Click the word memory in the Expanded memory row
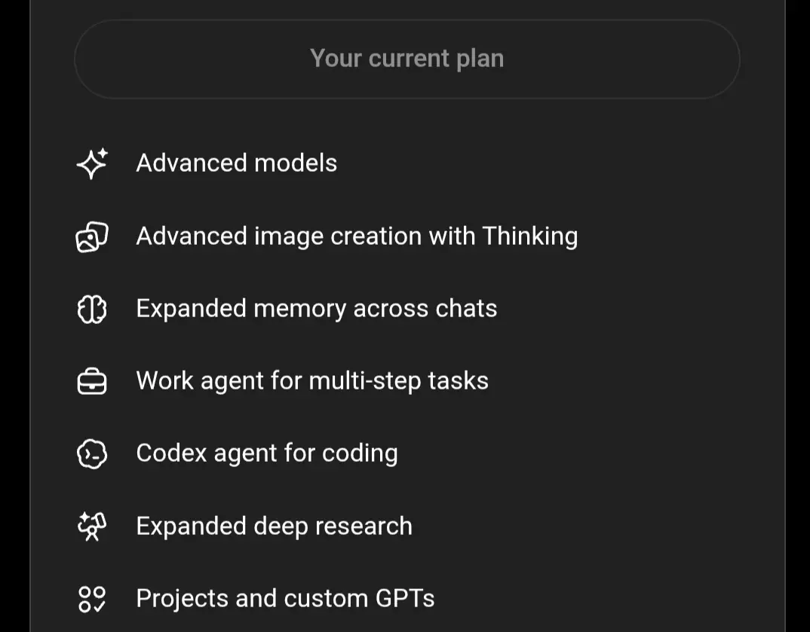The height and width of the screenshot is (632, 810). 299,310
